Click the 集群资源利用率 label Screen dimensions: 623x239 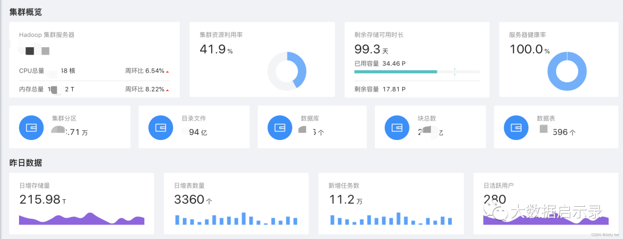[222, 35]
